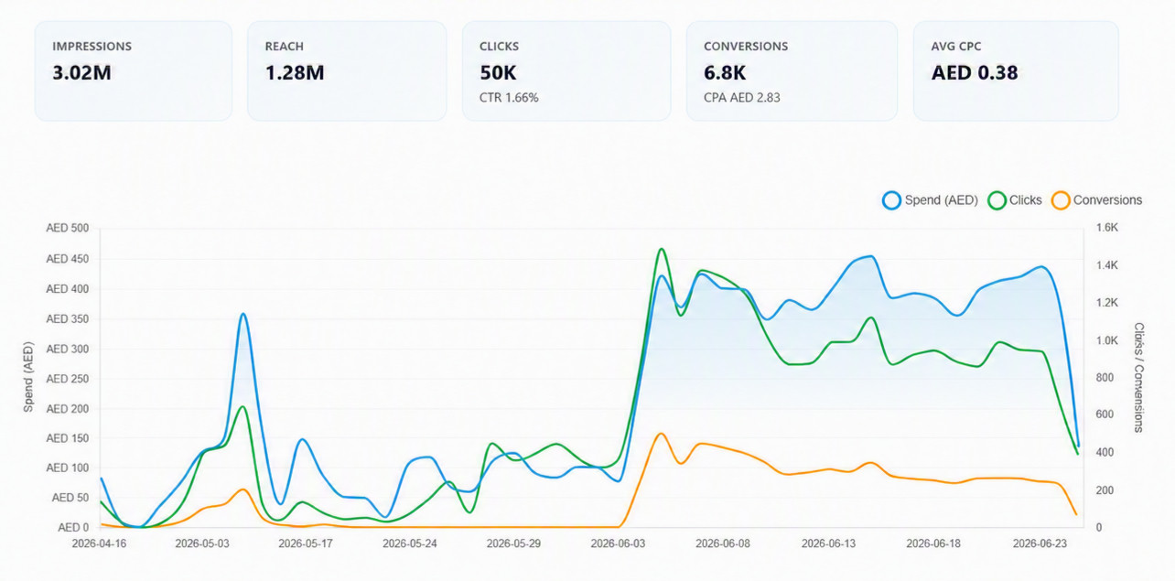Click the green Clicks legend circle

[x=997, y=199]
